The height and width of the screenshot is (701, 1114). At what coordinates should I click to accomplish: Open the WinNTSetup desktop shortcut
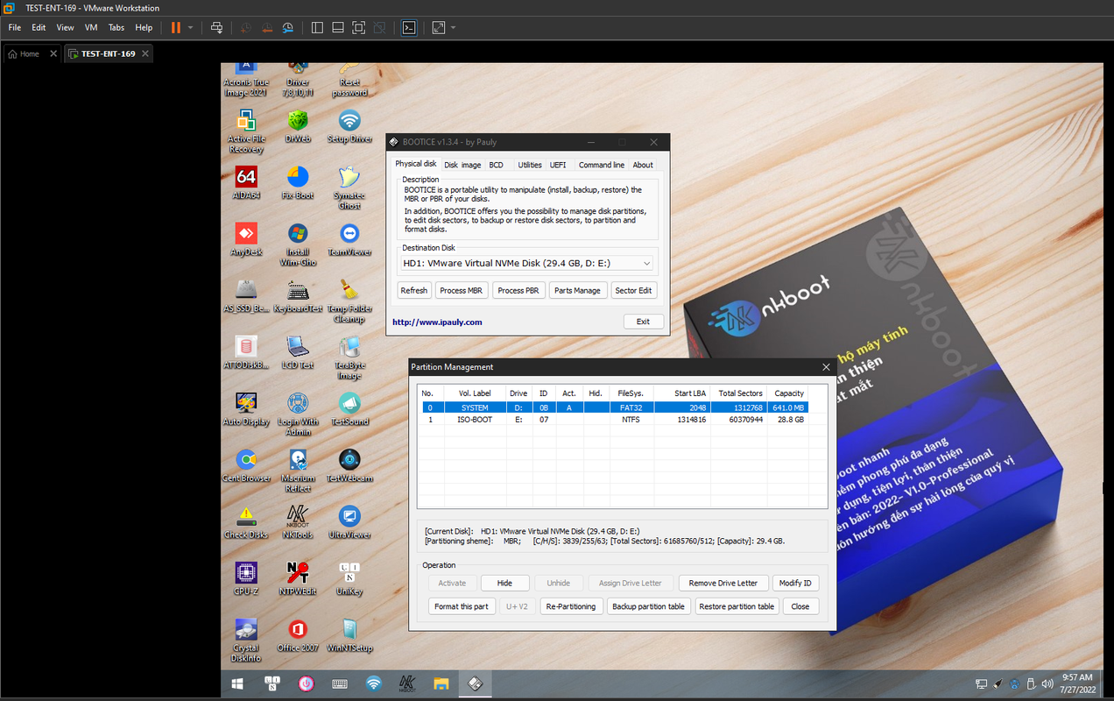pyautogui.click(x=349, y=634)
